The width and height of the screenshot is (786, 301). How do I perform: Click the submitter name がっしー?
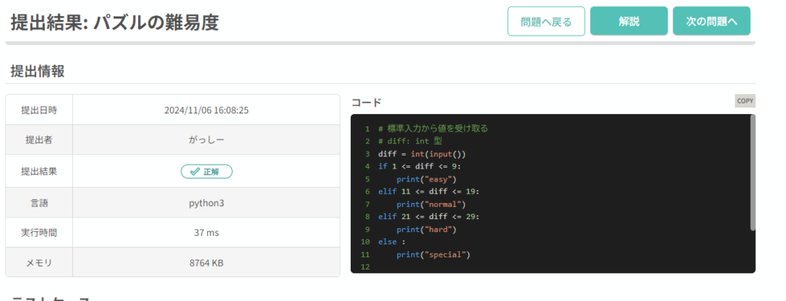pos(206,140)
